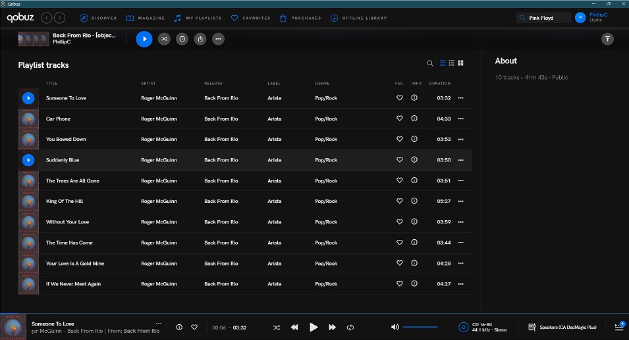Favorite King Of The Hill track
This screenshot has height=340, width=629.
(x=400, y=201)
